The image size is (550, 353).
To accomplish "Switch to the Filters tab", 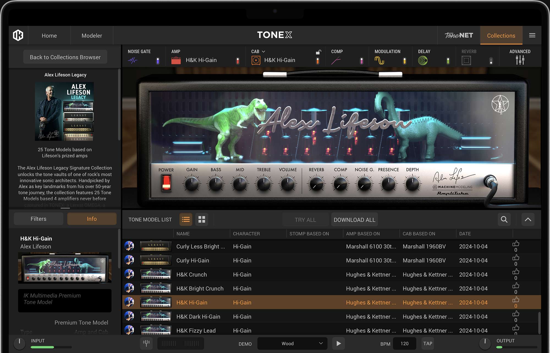I will 38,219.
